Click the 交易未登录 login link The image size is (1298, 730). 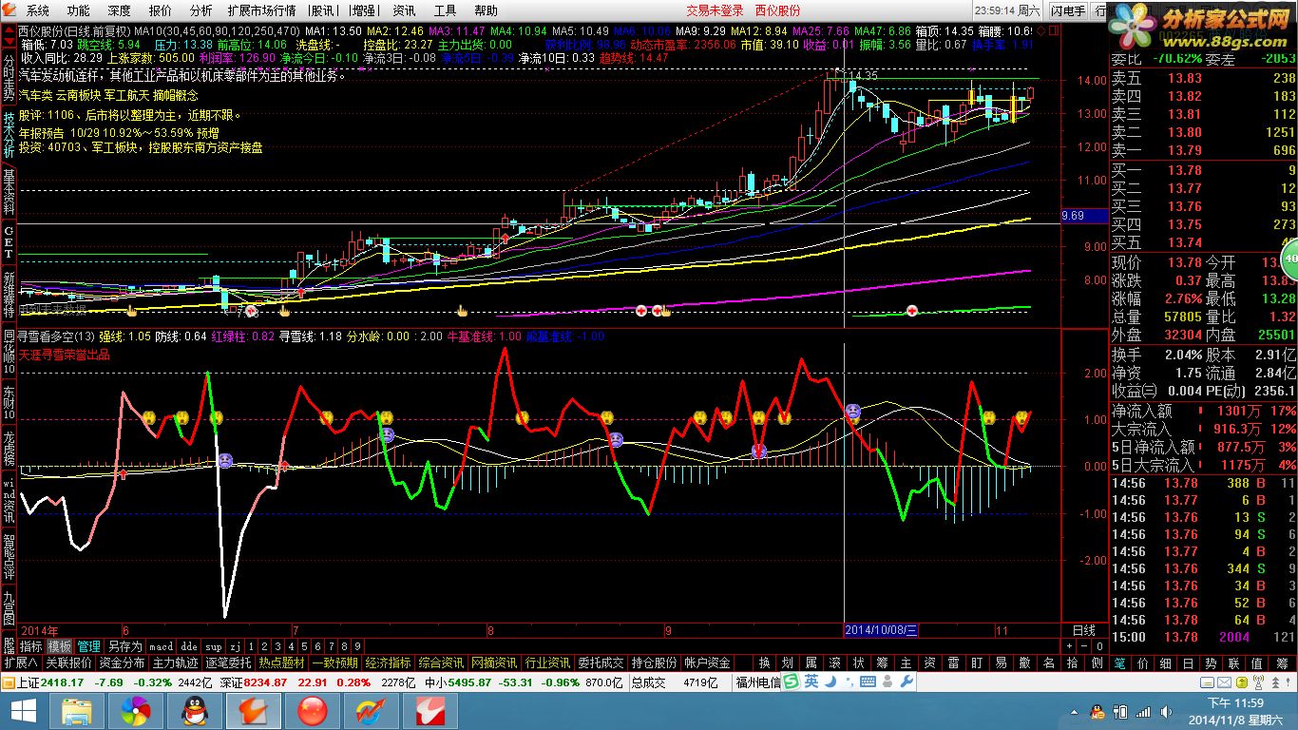[715, 10]
